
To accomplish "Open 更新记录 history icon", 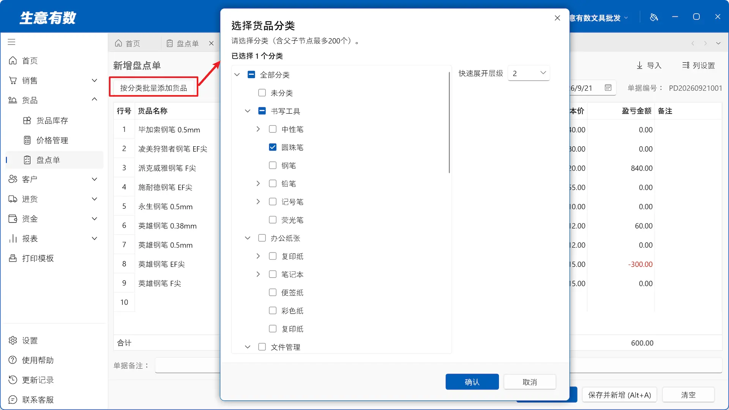I will click(x=13, y=380).
